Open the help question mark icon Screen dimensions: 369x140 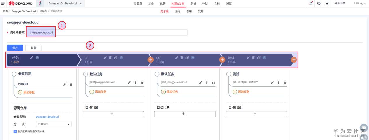(319, 3)
